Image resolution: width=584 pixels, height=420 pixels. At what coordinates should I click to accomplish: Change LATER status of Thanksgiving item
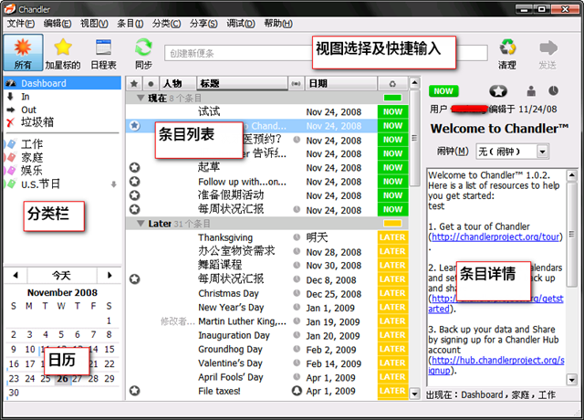pyautogui.click(x=392, y=237)
